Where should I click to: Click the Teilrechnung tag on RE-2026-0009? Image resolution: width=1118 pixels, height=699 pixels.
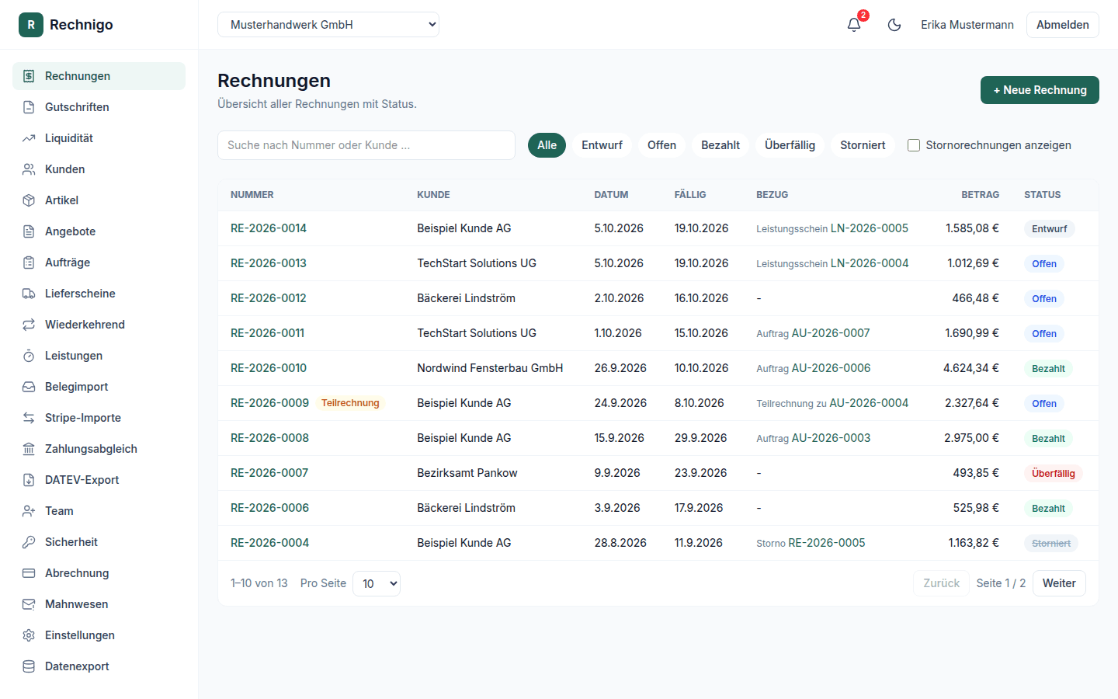coord(350,403)
